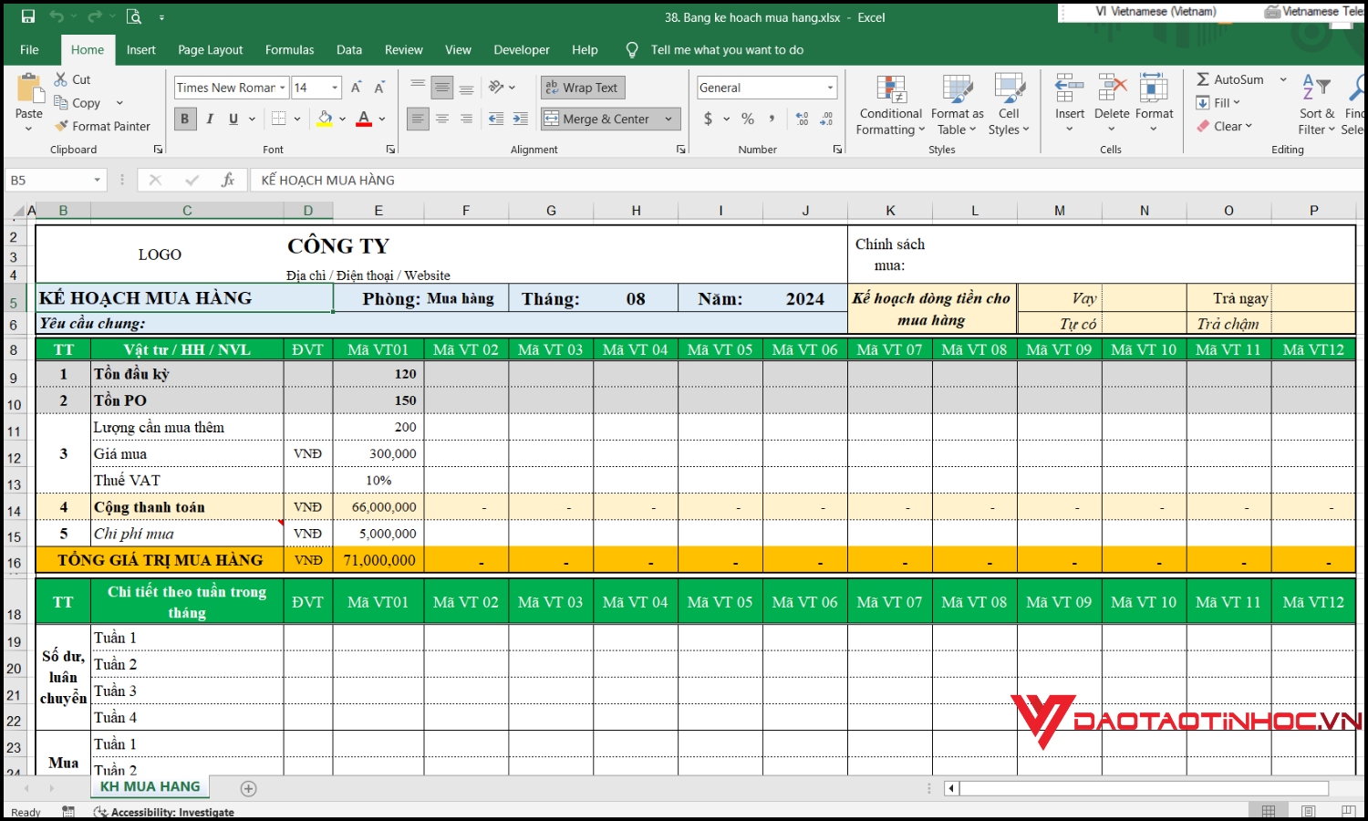Switch to the Formulas ribbon tab

tap(289, 49)
